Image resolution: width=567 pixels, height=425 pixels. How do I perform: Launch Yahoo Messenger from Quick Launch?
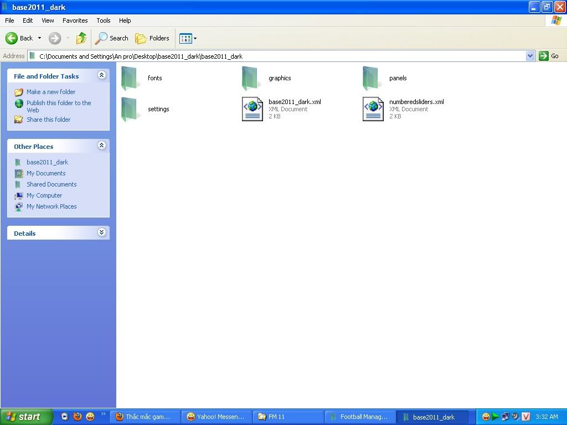[90, 417]
